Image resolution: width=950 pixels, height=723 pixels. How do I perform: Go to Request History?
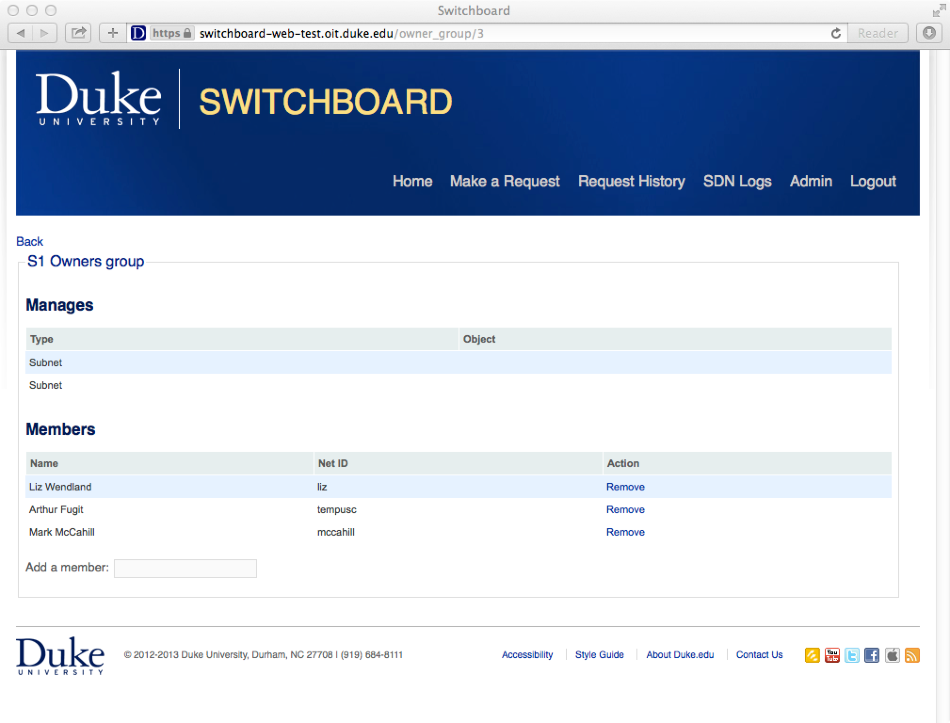coord(631,182)
